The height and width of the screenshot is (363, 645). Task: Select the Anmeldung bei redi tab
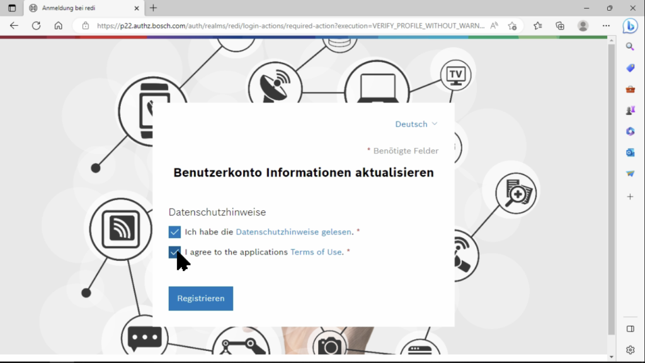(84, 8)
